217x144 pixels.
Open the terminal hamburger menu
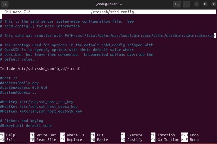pos(186,4)
